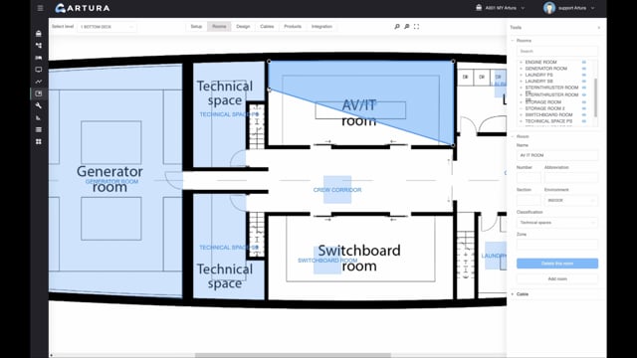Select top-right vertex of AV/IT polygon
Screen dimensions: 637x358
453,62
